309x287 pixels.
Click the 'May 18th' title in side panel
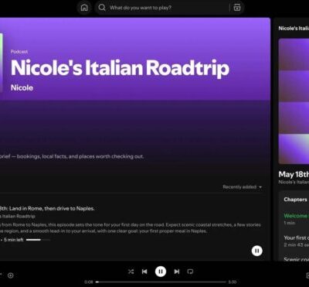294,174
